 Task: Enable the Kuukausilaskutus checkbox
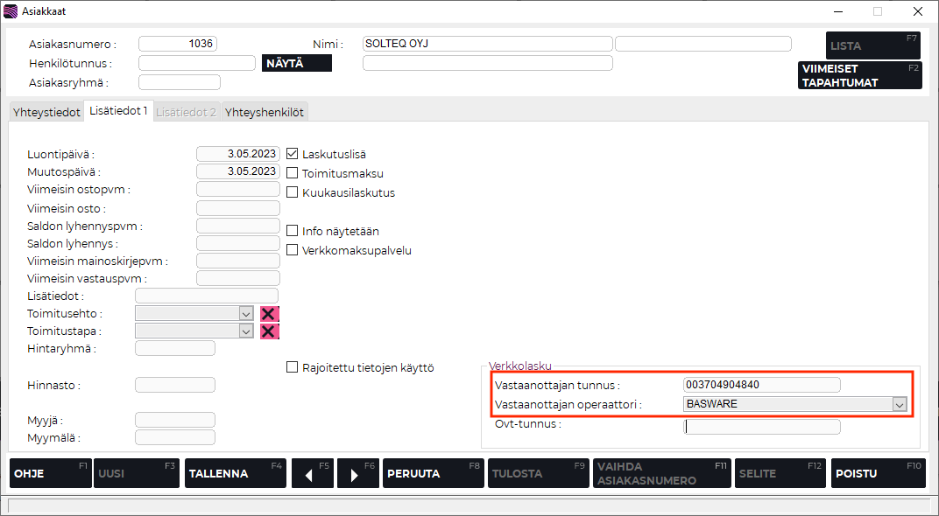(293, 192)
